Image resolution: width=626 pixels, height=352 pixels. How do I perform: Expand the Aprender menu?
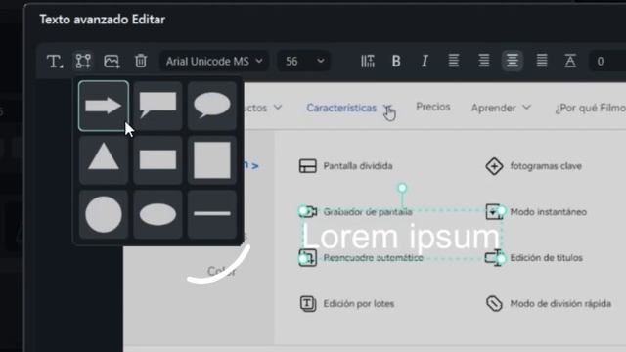501,108
